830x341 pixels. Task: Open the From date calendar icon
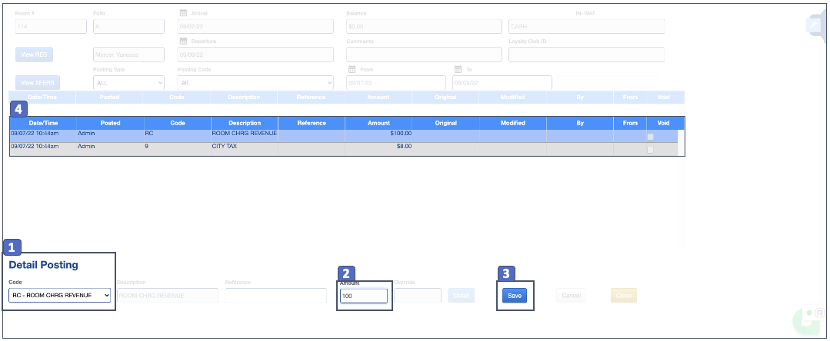pos(352,69)
